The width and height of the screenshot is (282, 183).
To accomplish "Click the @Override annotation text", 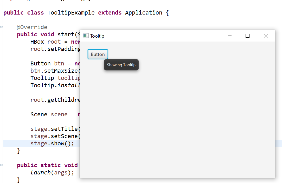I will tap(32, 27).
